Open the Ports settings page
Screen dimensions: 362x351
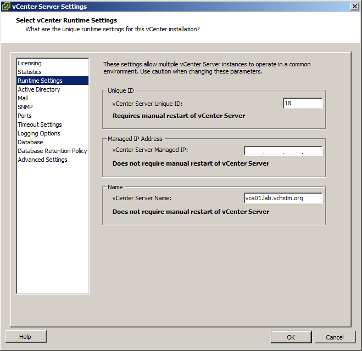pyautogui.click(x=53, y=116)
